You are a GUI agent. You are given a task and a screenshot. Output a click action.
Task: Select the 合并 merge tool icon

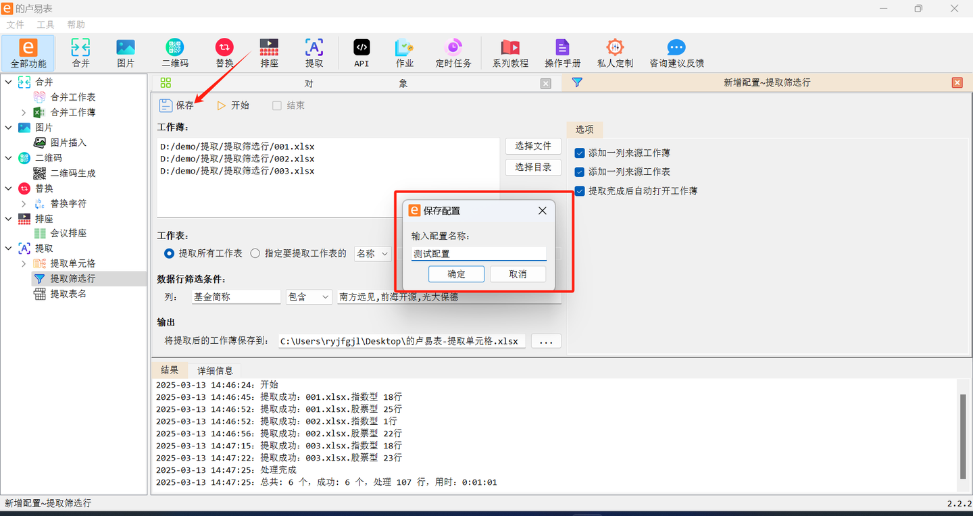pyautogui.click(x=80, y=53)
